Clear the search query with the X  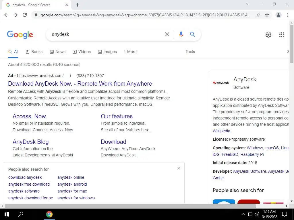point(167,34)
